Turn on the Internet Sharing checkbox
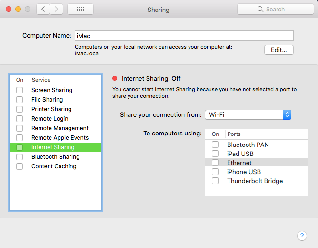The height and width of the screenshot is (248, 318). click(x=20, y=147)
